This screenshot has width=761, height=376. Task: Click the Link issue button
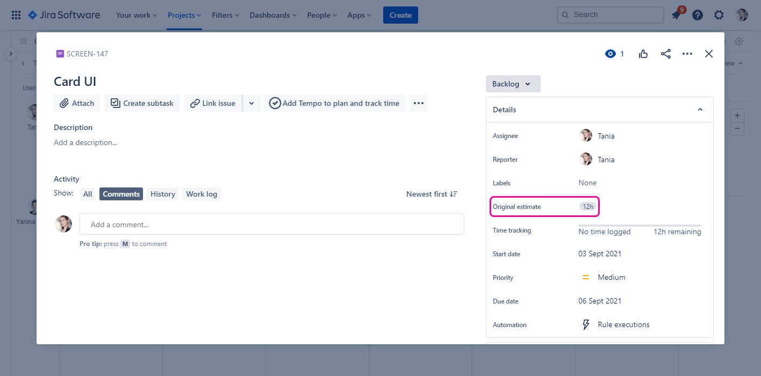[x=213, y=103]
